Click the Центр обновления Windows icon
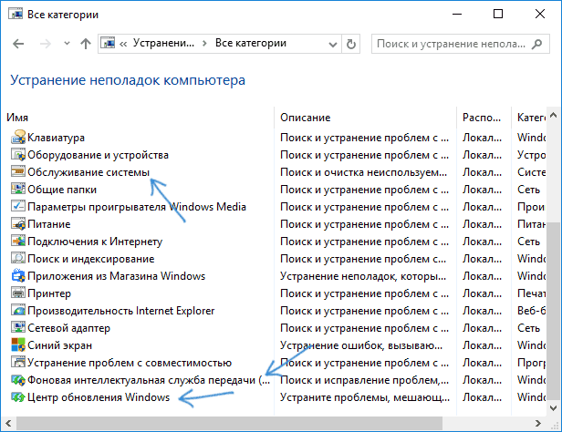562x432 pixels. pyautogui.click(x=18, y=397)
